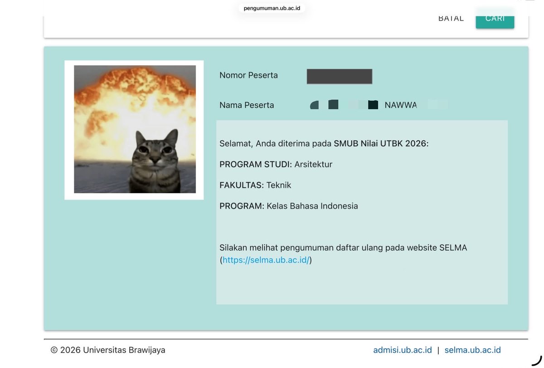Click the FAKULTAS: Teknik line
Screen dimensions: 544x368
coord(255,185)
